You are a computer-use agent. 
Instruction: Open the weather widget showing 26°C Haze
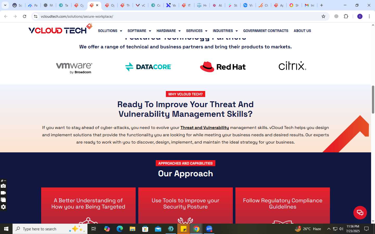(308, 229)
